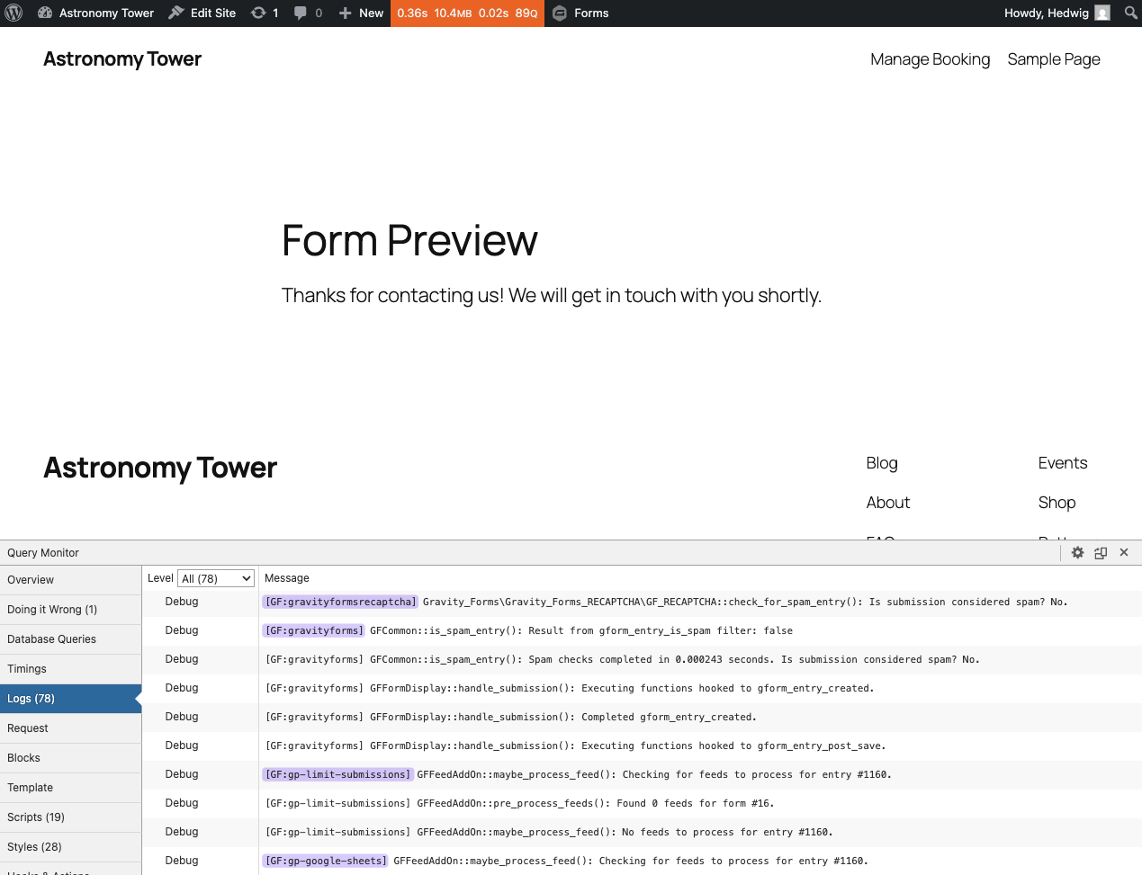The image size is (1142, 875).
Task: Open the Blog footer link
Action: point(881,463)
